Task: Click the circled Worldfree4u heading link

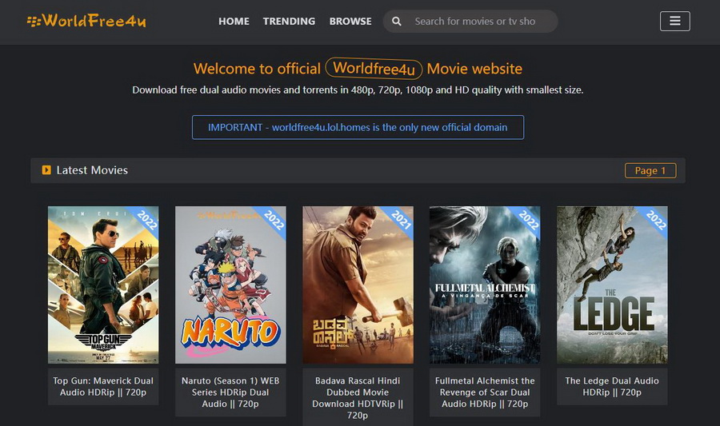Action: 374,69
